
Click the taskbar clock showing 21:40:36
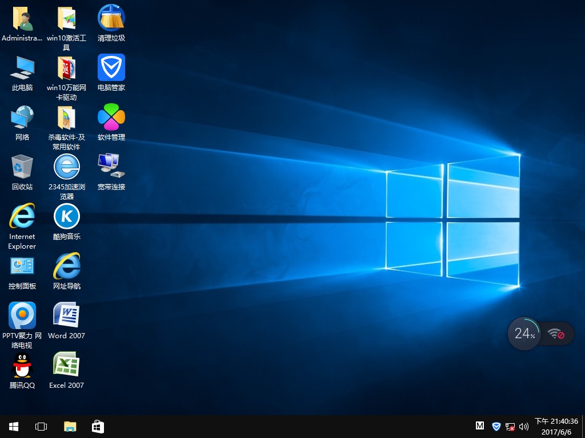[556, 426]
